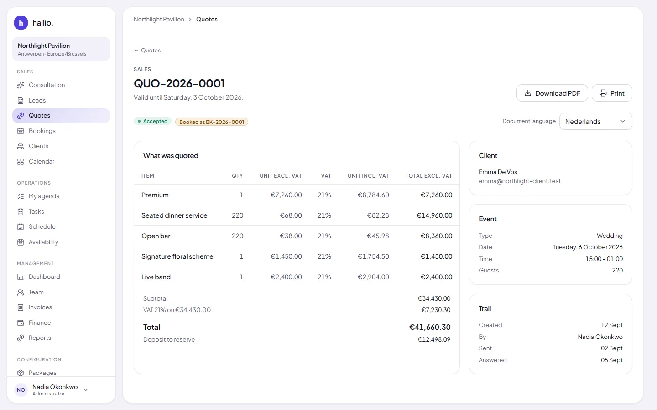657x410 pixels.
Task: Click the Reports sidebar icon
Action: coord(21,338)
